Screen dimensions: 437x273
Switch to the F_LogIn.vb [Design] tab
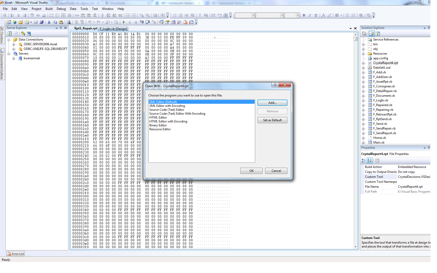pos(113,29)
